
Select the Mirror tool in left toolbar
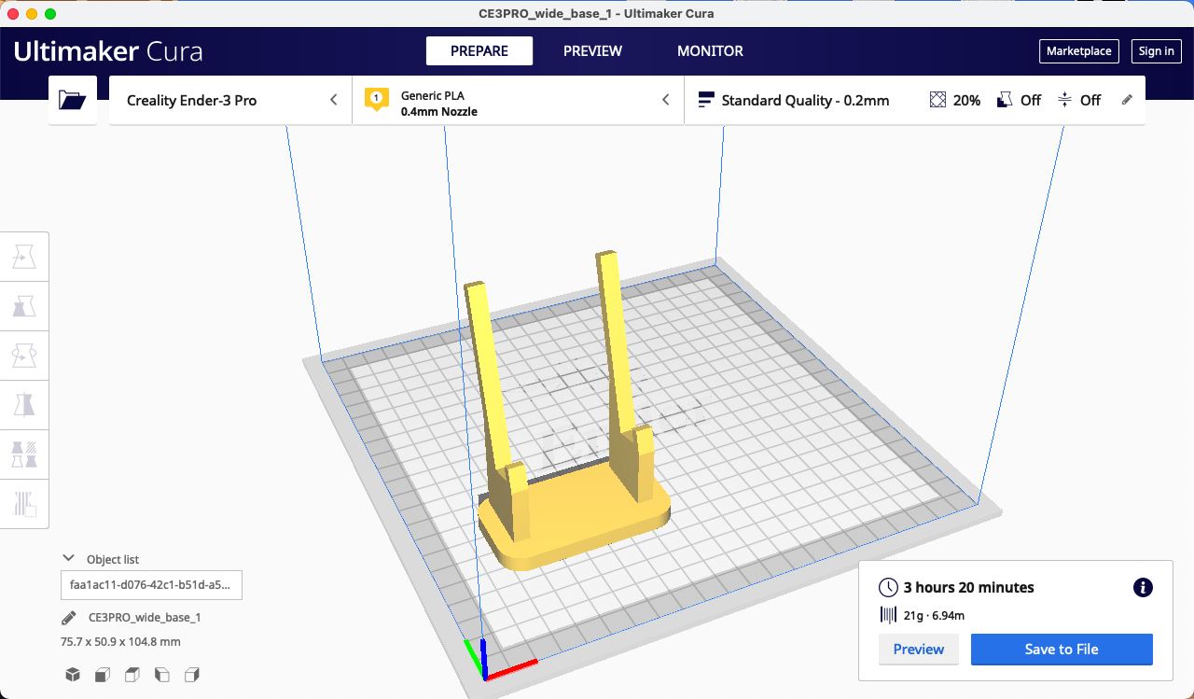tap(24, 405)
